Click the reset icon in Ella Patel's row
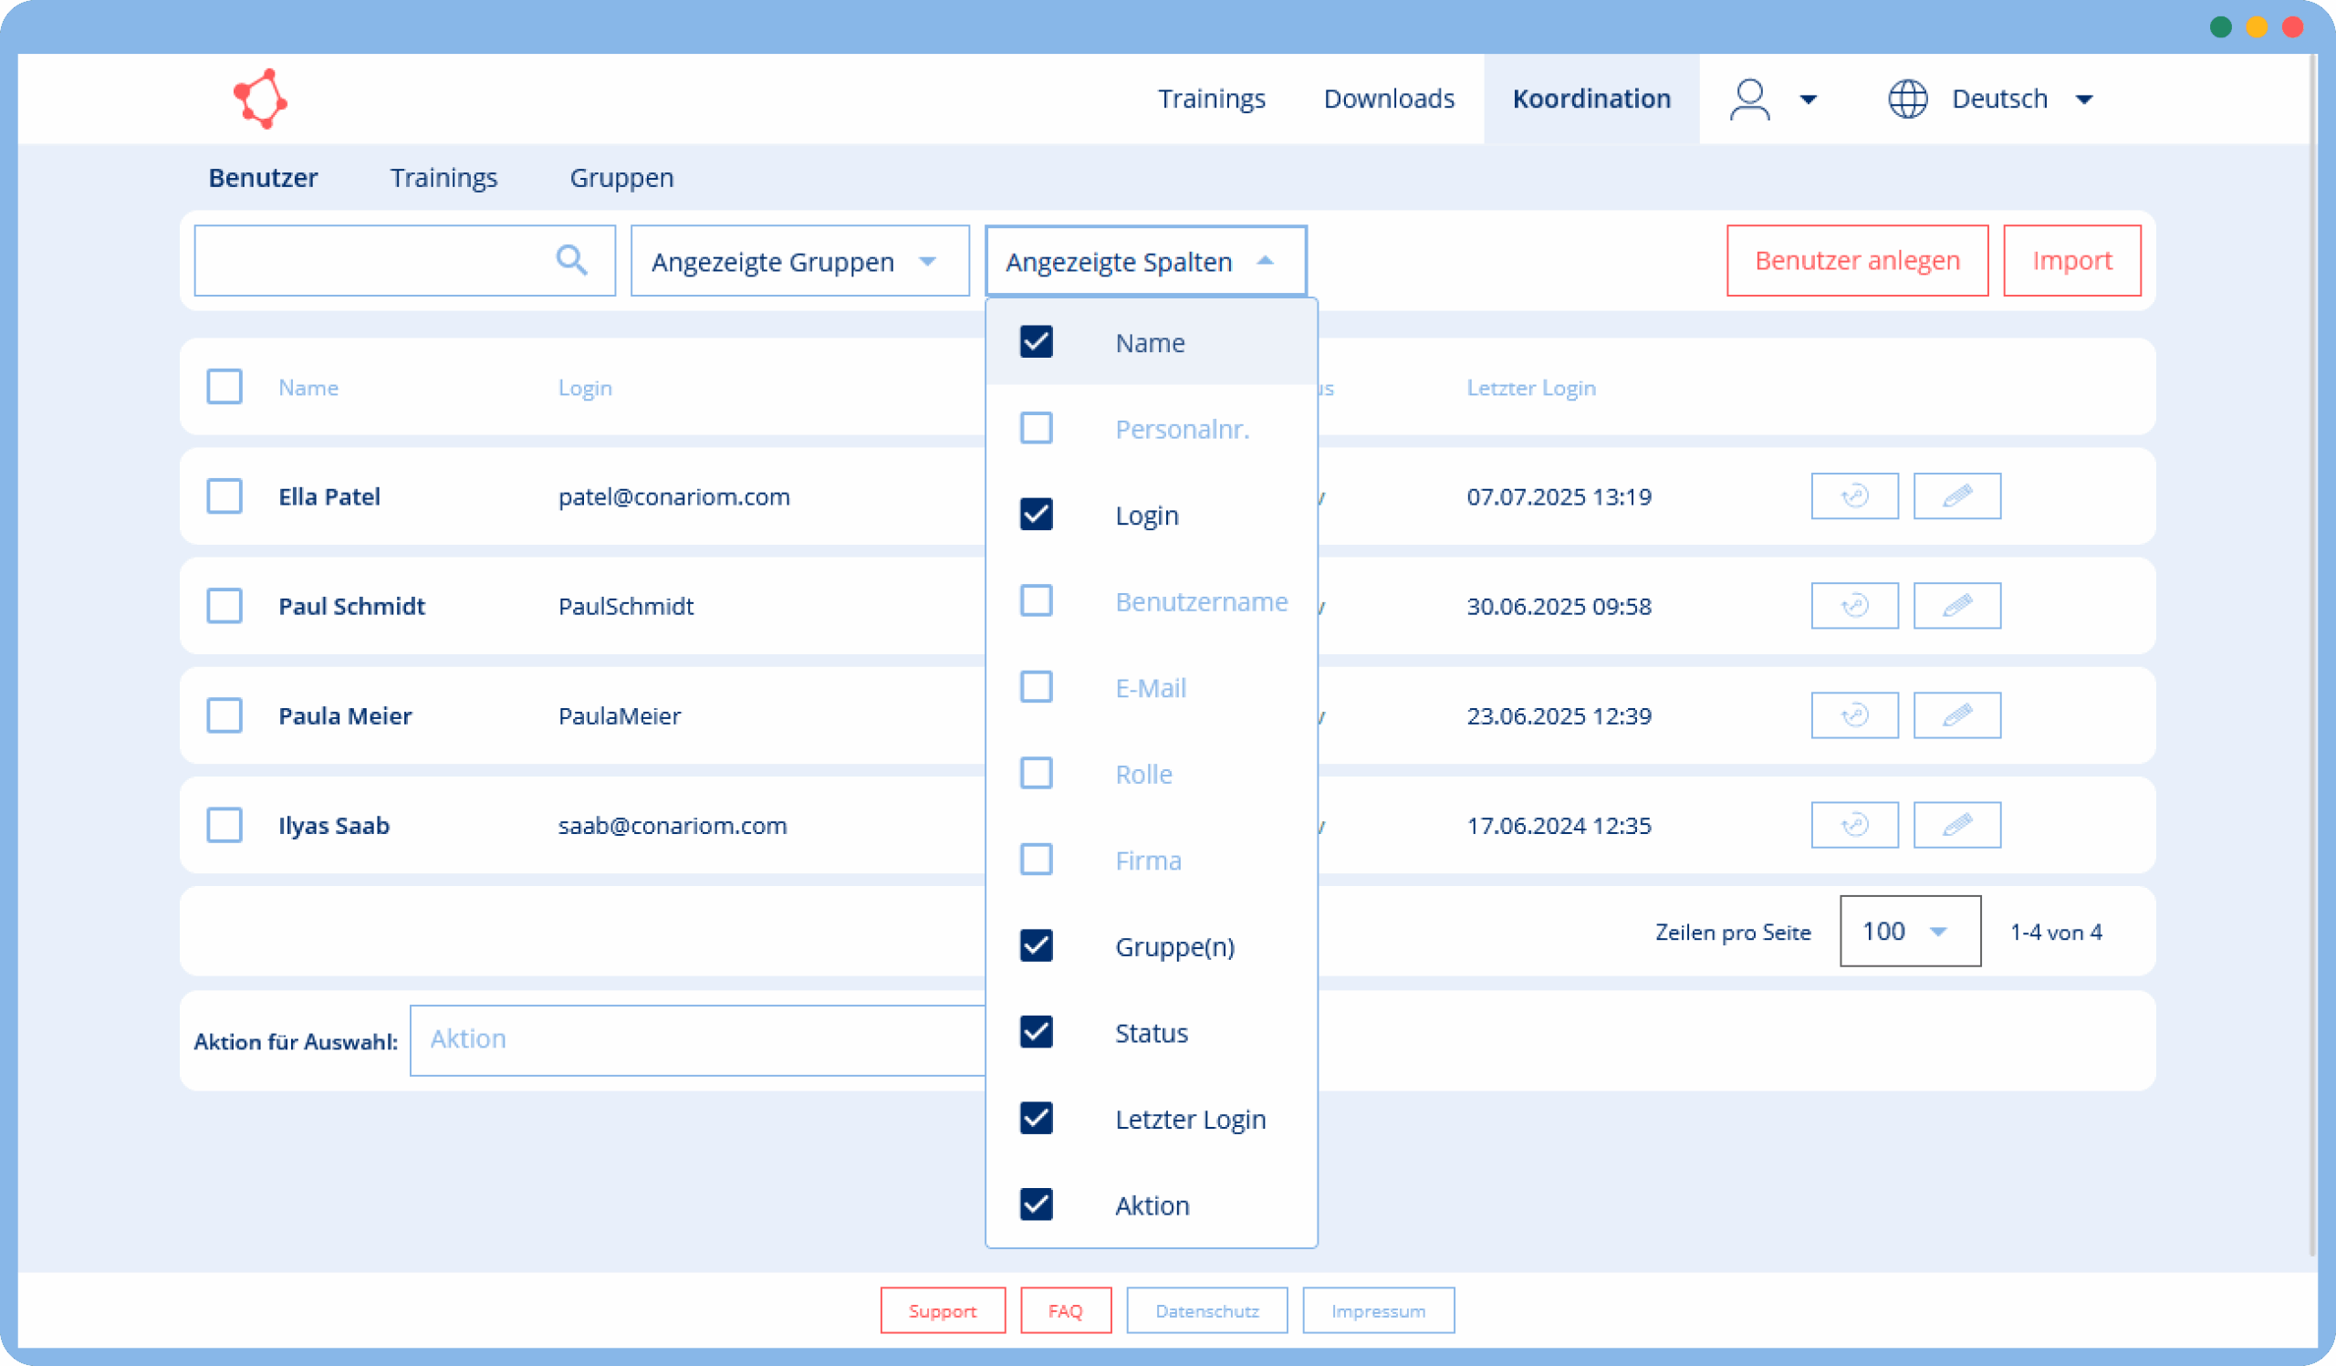Viewport: 2336px width, 1366px height. (x=1854, y=496)
